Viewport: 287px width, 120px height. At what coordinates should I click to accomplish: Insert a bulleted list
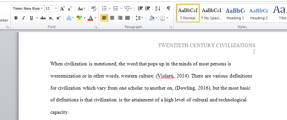click(105, 9)
